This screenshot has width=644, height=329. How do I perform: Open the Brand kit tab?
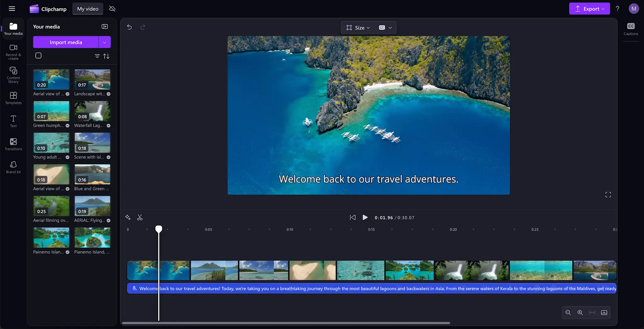pyautogui.click(x=13, y=167)
